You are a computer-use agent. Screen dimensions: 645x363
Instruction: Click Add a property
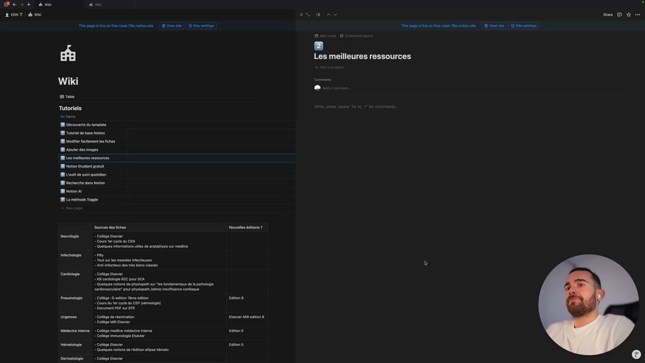(x=329, y=67)
